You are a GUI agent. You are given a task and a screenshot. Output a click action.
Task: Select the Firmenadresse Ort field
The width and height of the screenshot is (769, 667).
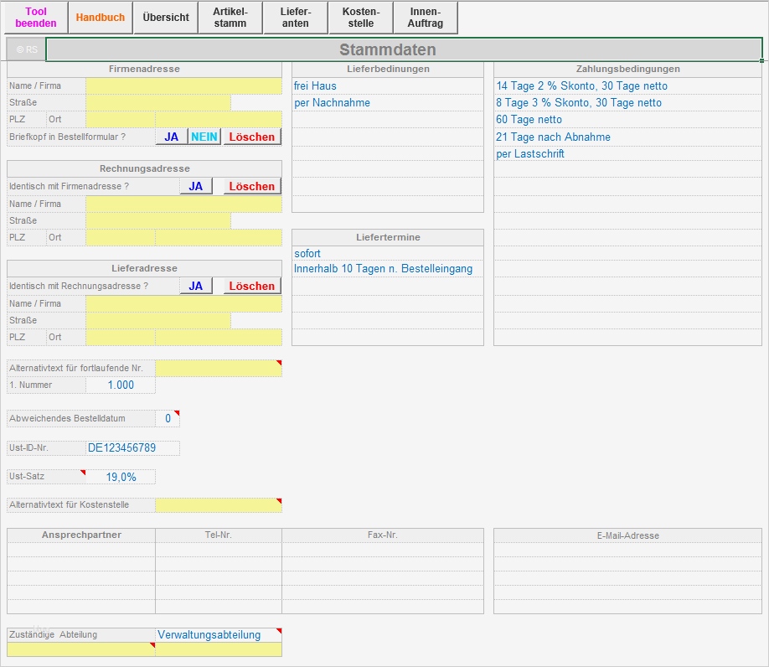click(x=219, y=119)
